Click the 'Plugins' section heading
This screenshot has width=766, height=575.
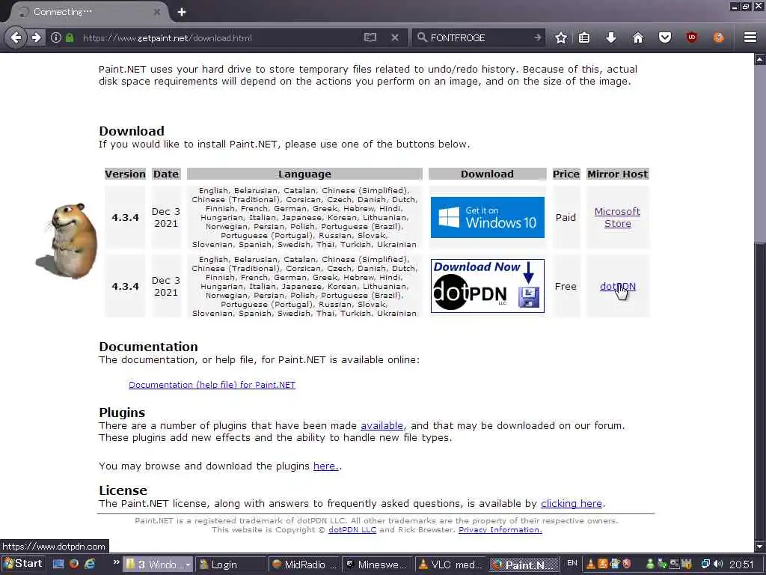coord(122,413)
